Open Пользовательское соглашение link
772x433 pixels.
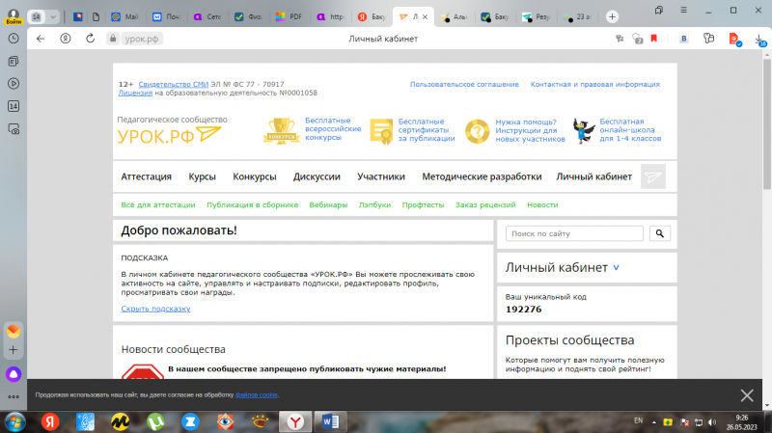coord(464,84)
